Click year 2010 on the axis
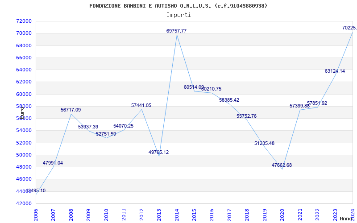 pyautogui.click(x=106, y=215)
